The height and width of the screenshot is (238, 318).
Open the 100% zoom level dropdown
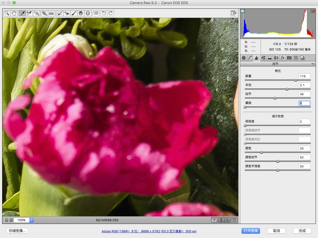(x=31, y=220)
